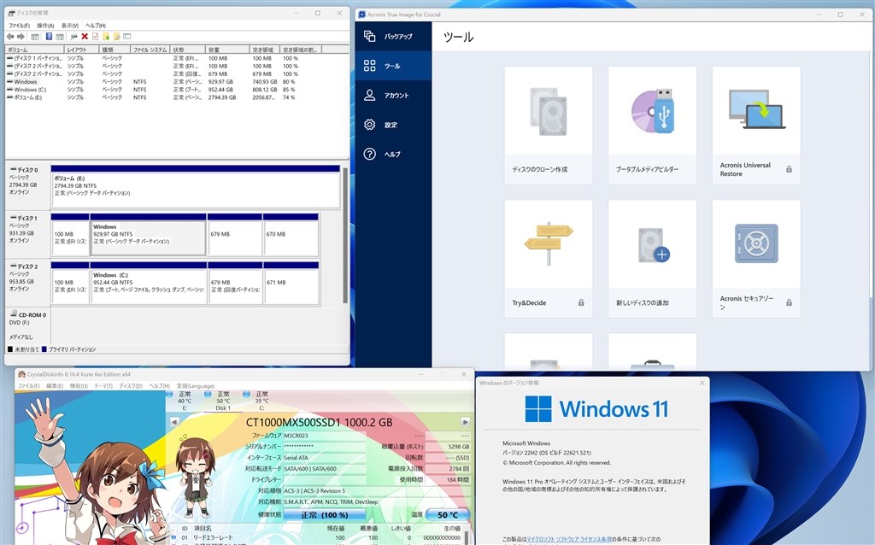Open ディスク(D) menu in CrystalDiskInfo

(x=131, y=386)
